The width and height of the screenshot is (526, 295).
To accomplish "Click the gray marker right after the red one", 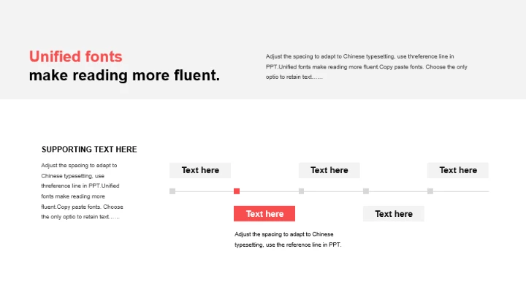I will click(x=301, y=191).
